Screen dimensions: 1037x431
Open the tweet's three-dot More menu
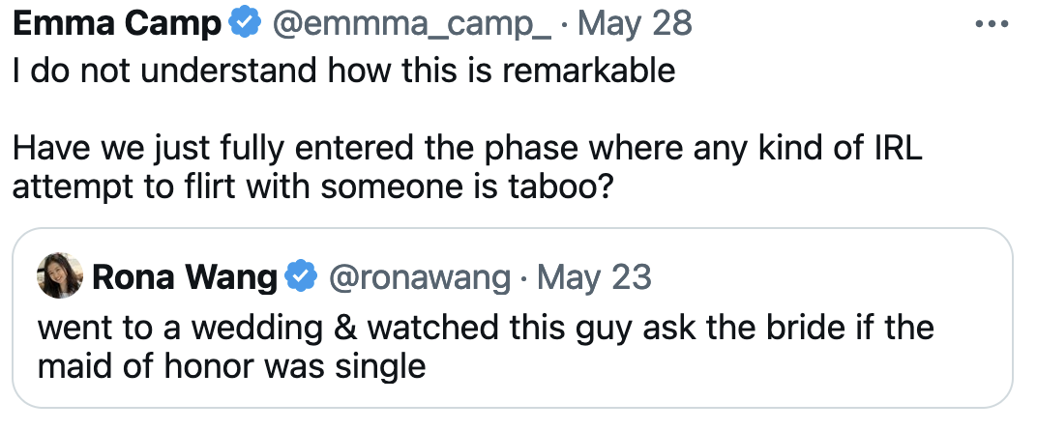point(992,24)
